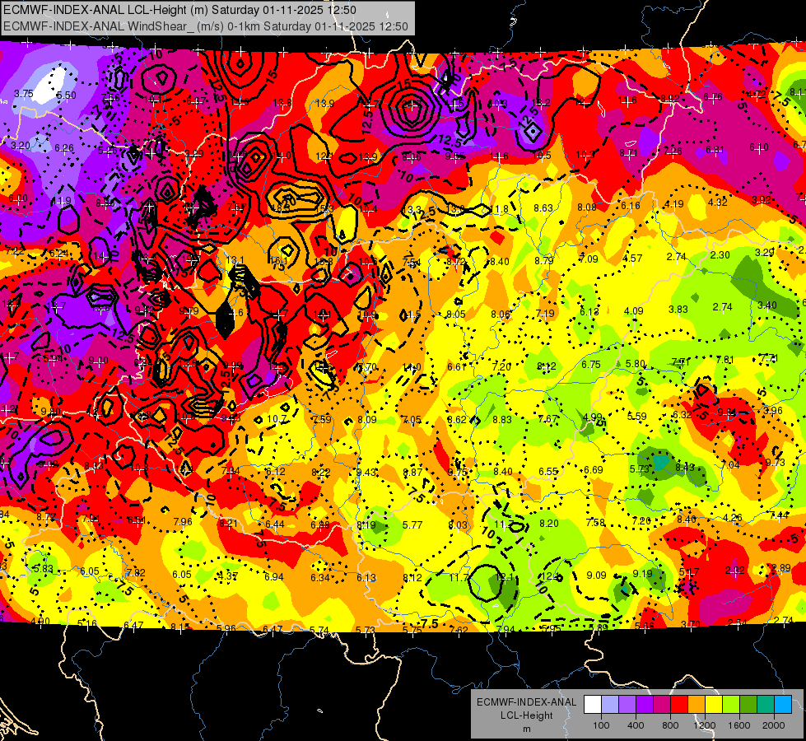
Task: Click the map value 3.40
Action: pos(767,305)
